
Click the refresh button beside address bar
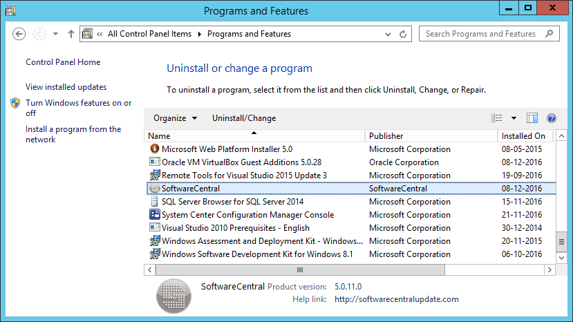point(405,34)
